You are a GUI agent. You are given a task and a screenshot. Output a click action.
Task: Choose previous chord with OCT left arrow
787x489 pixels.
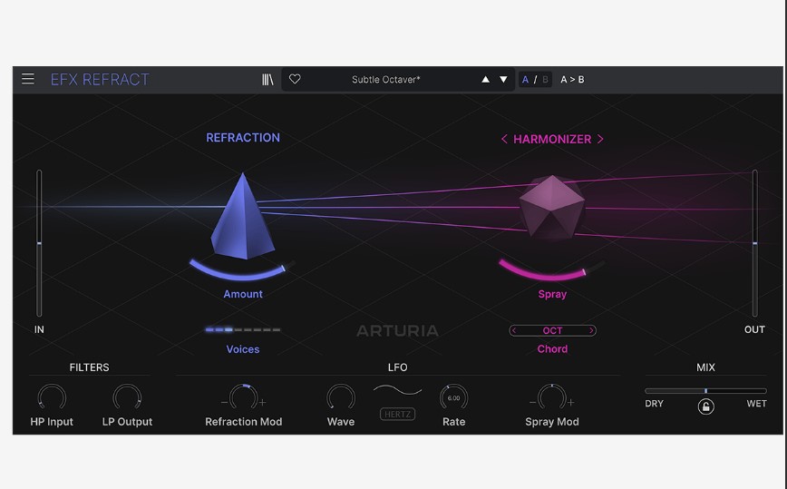pyautogui.click(x=514, y=330)
